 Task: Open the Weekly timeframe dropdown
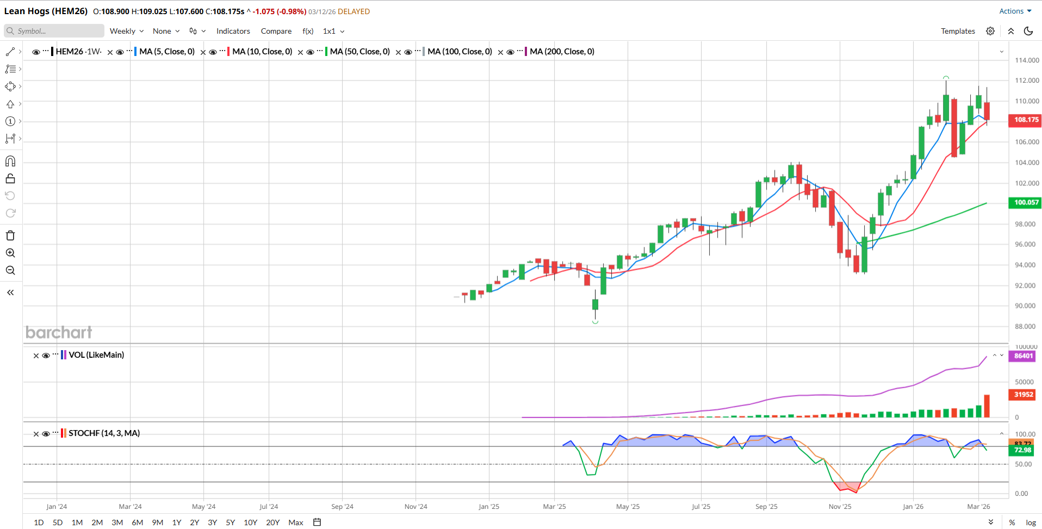tap(126, 31)
